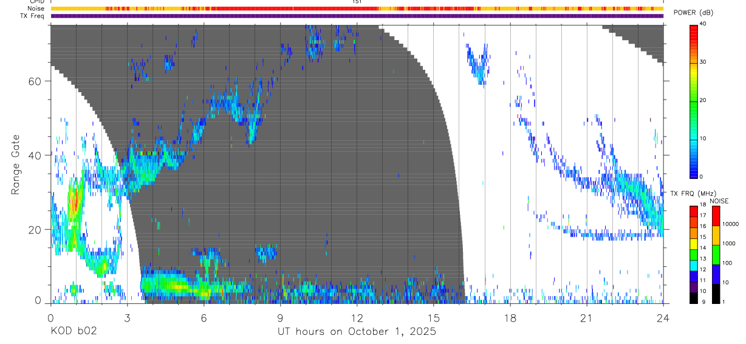The height and width of the screenshot is (344, 746).
Task: Click the TX FRQ colorbar tick 16
Action: 703,226
